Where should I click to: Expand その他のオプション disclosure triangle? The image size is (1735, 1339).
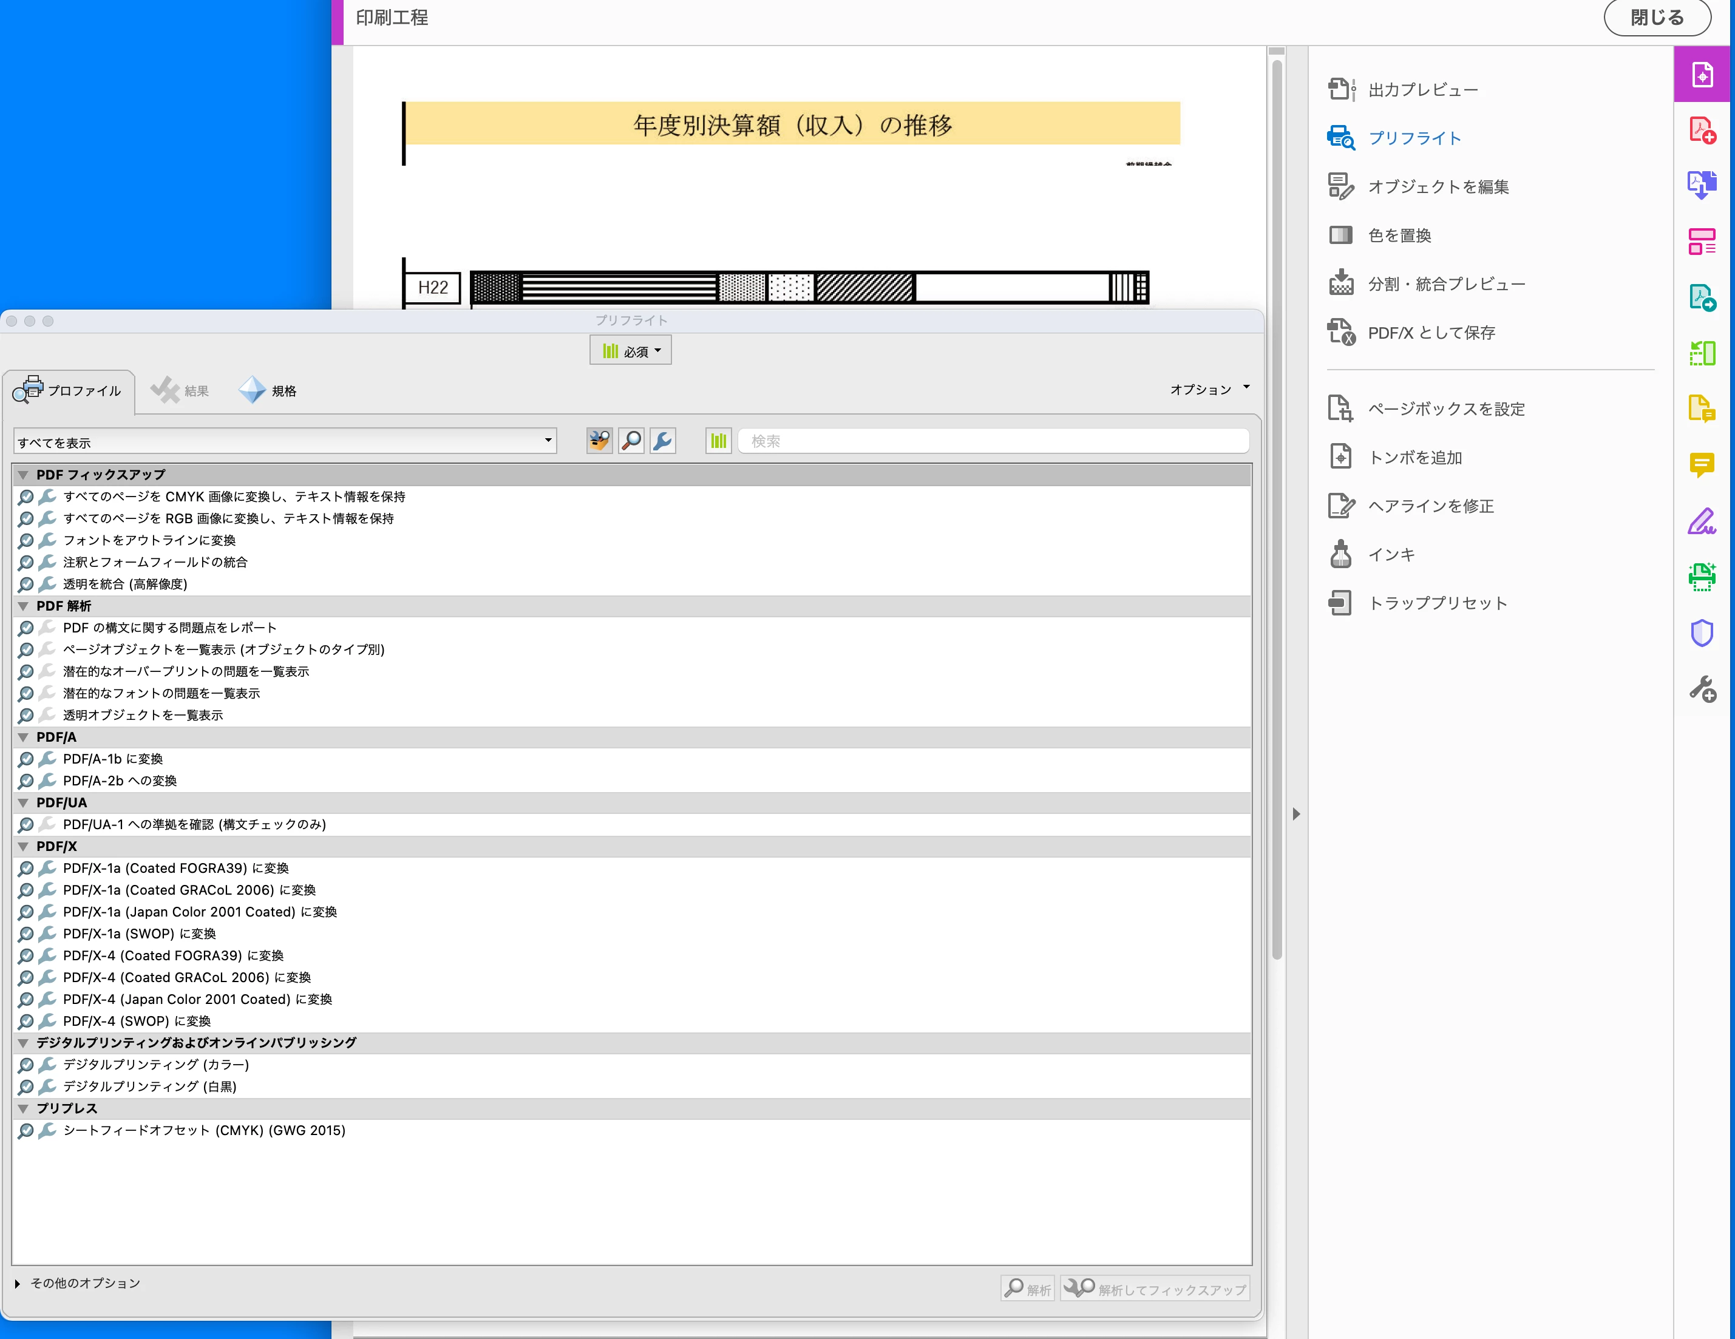point(18,1283)
